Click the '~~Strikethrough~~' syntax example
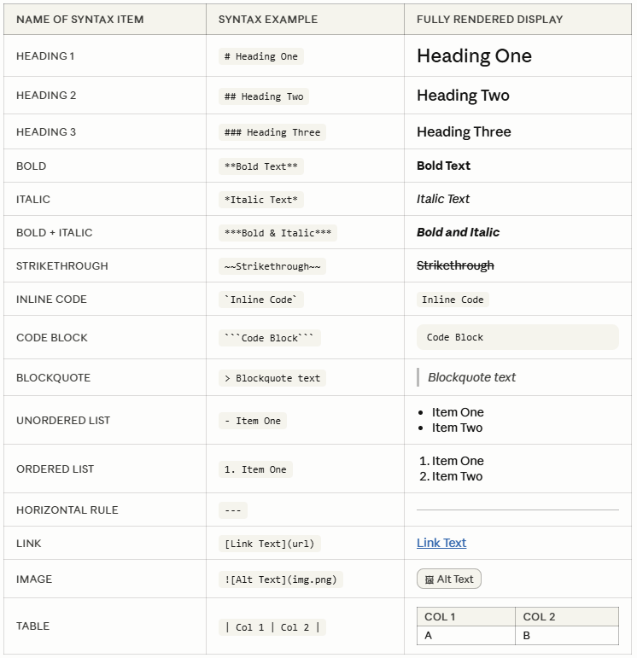Screen dimensions: 637x658 click(272, 266)
